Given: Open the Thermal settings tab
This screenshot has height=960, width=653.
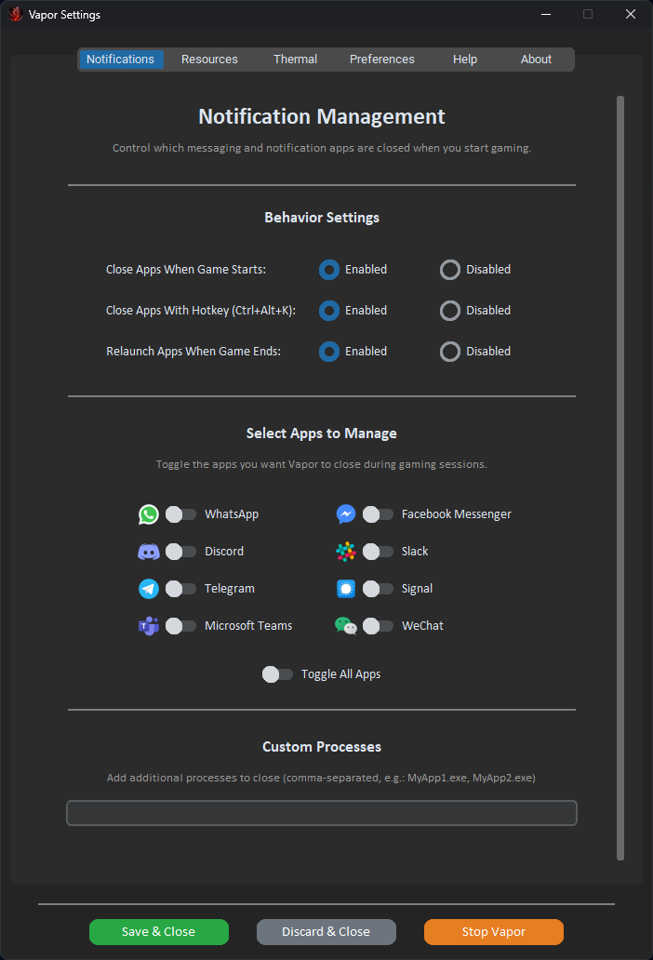Looking at the screenshot, I should [x=295, y=59].
